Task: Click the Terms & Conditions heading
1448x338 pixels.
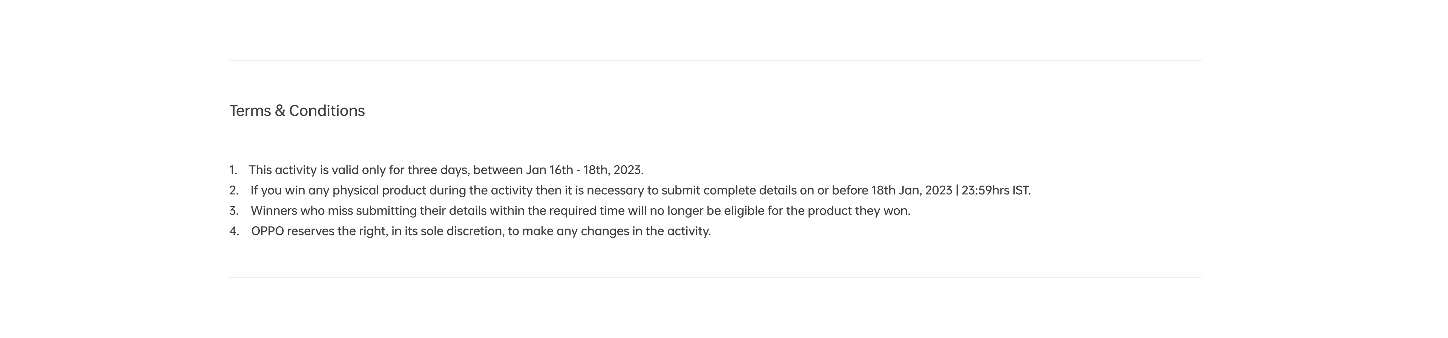Action: (x=297, y=111)
